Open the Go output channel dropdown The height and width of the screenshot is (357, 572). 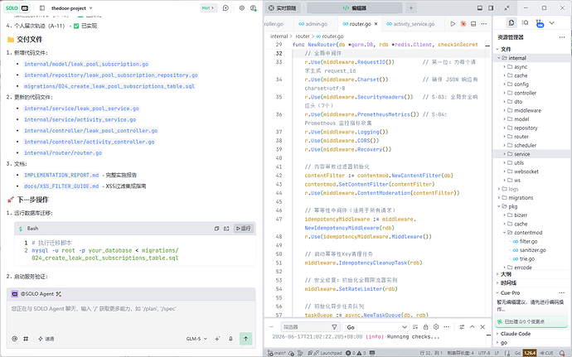[x=376, y=327]
